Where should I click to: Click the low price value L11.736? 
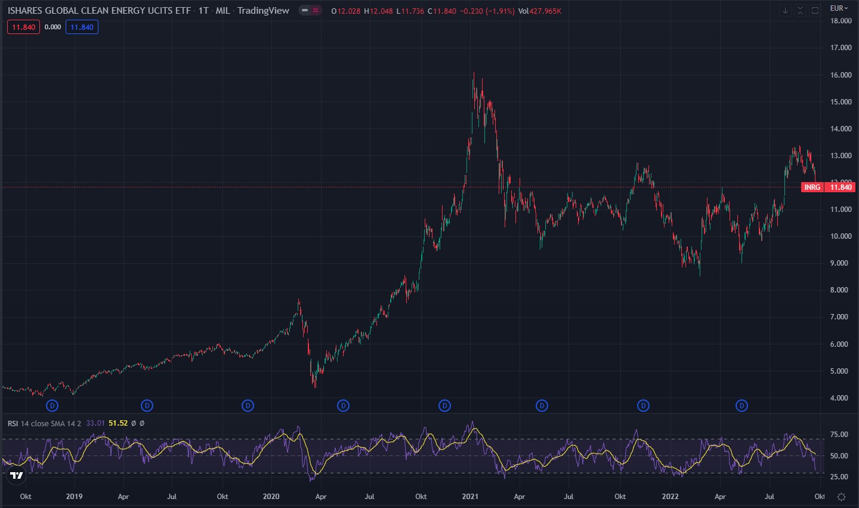pos(410,11)
